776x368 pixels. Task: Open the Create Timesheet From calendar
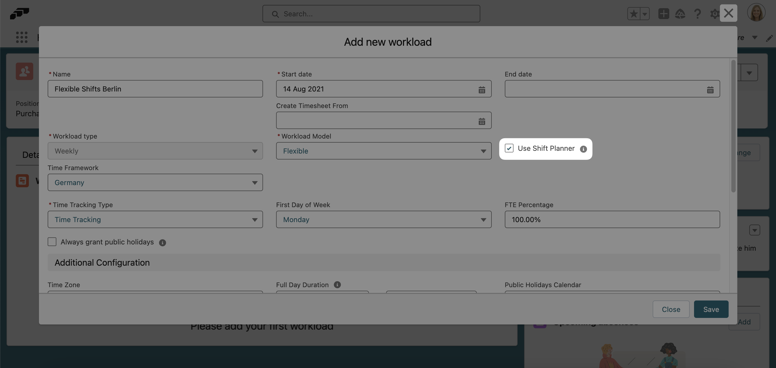pos(482,121)
